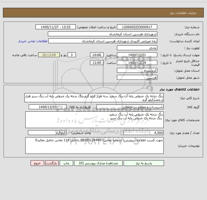Click the delivery city field هرسین
This screenshot has height=200, width=207.
(x=137, y=77)
